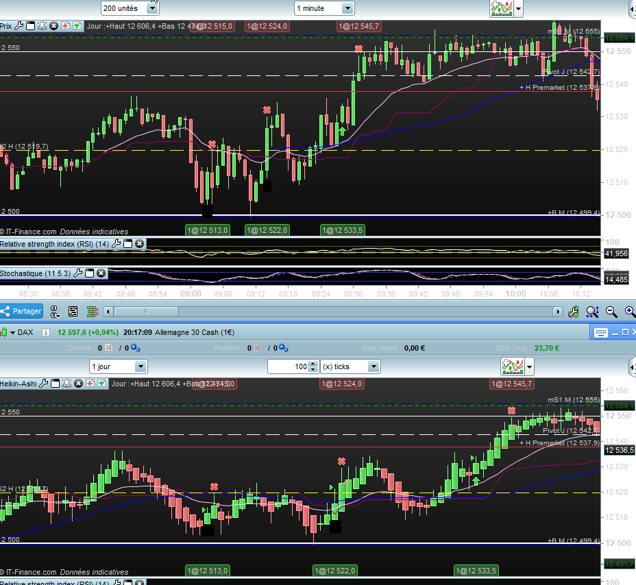This screenshot has width=636, height=585.
Task: Click the right scroll arrow of the timeline
Action: pyautogui.click(x=558, y=312)
